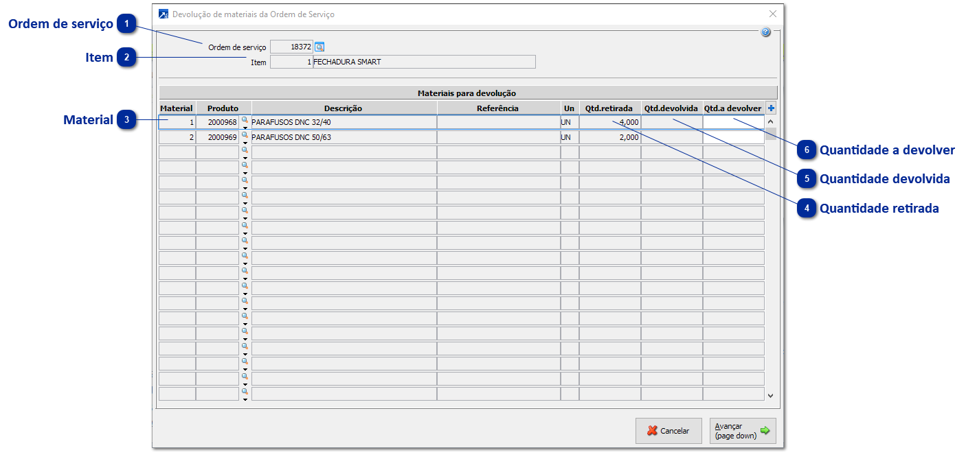
Task: Click the 2,000 quantity retirada cell
Action: [609, 137]
